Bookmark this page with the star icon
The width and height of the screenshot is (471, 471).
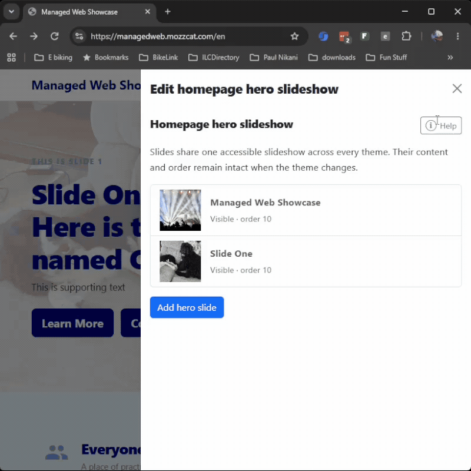pos(295,37)
